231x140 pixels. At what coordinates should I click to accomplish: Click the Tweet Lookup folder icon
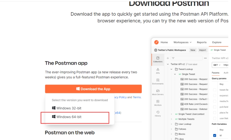point(176,69)
